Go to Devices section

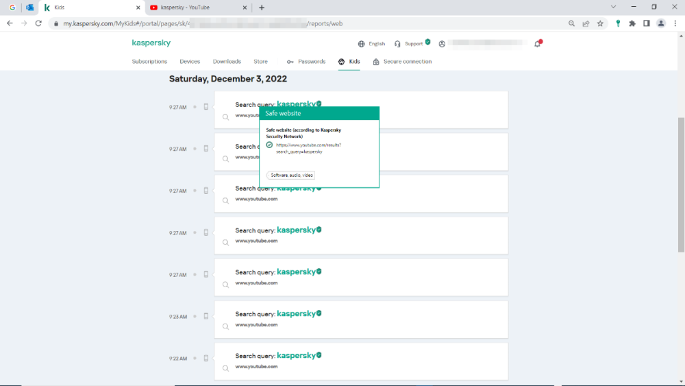[190, 62]
